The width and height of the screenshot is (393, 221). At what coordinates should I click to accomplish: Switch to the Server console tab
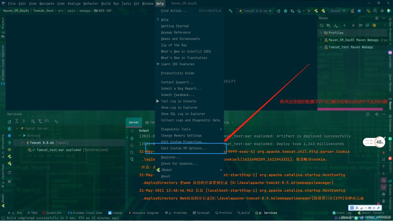[x=134, y=122]
